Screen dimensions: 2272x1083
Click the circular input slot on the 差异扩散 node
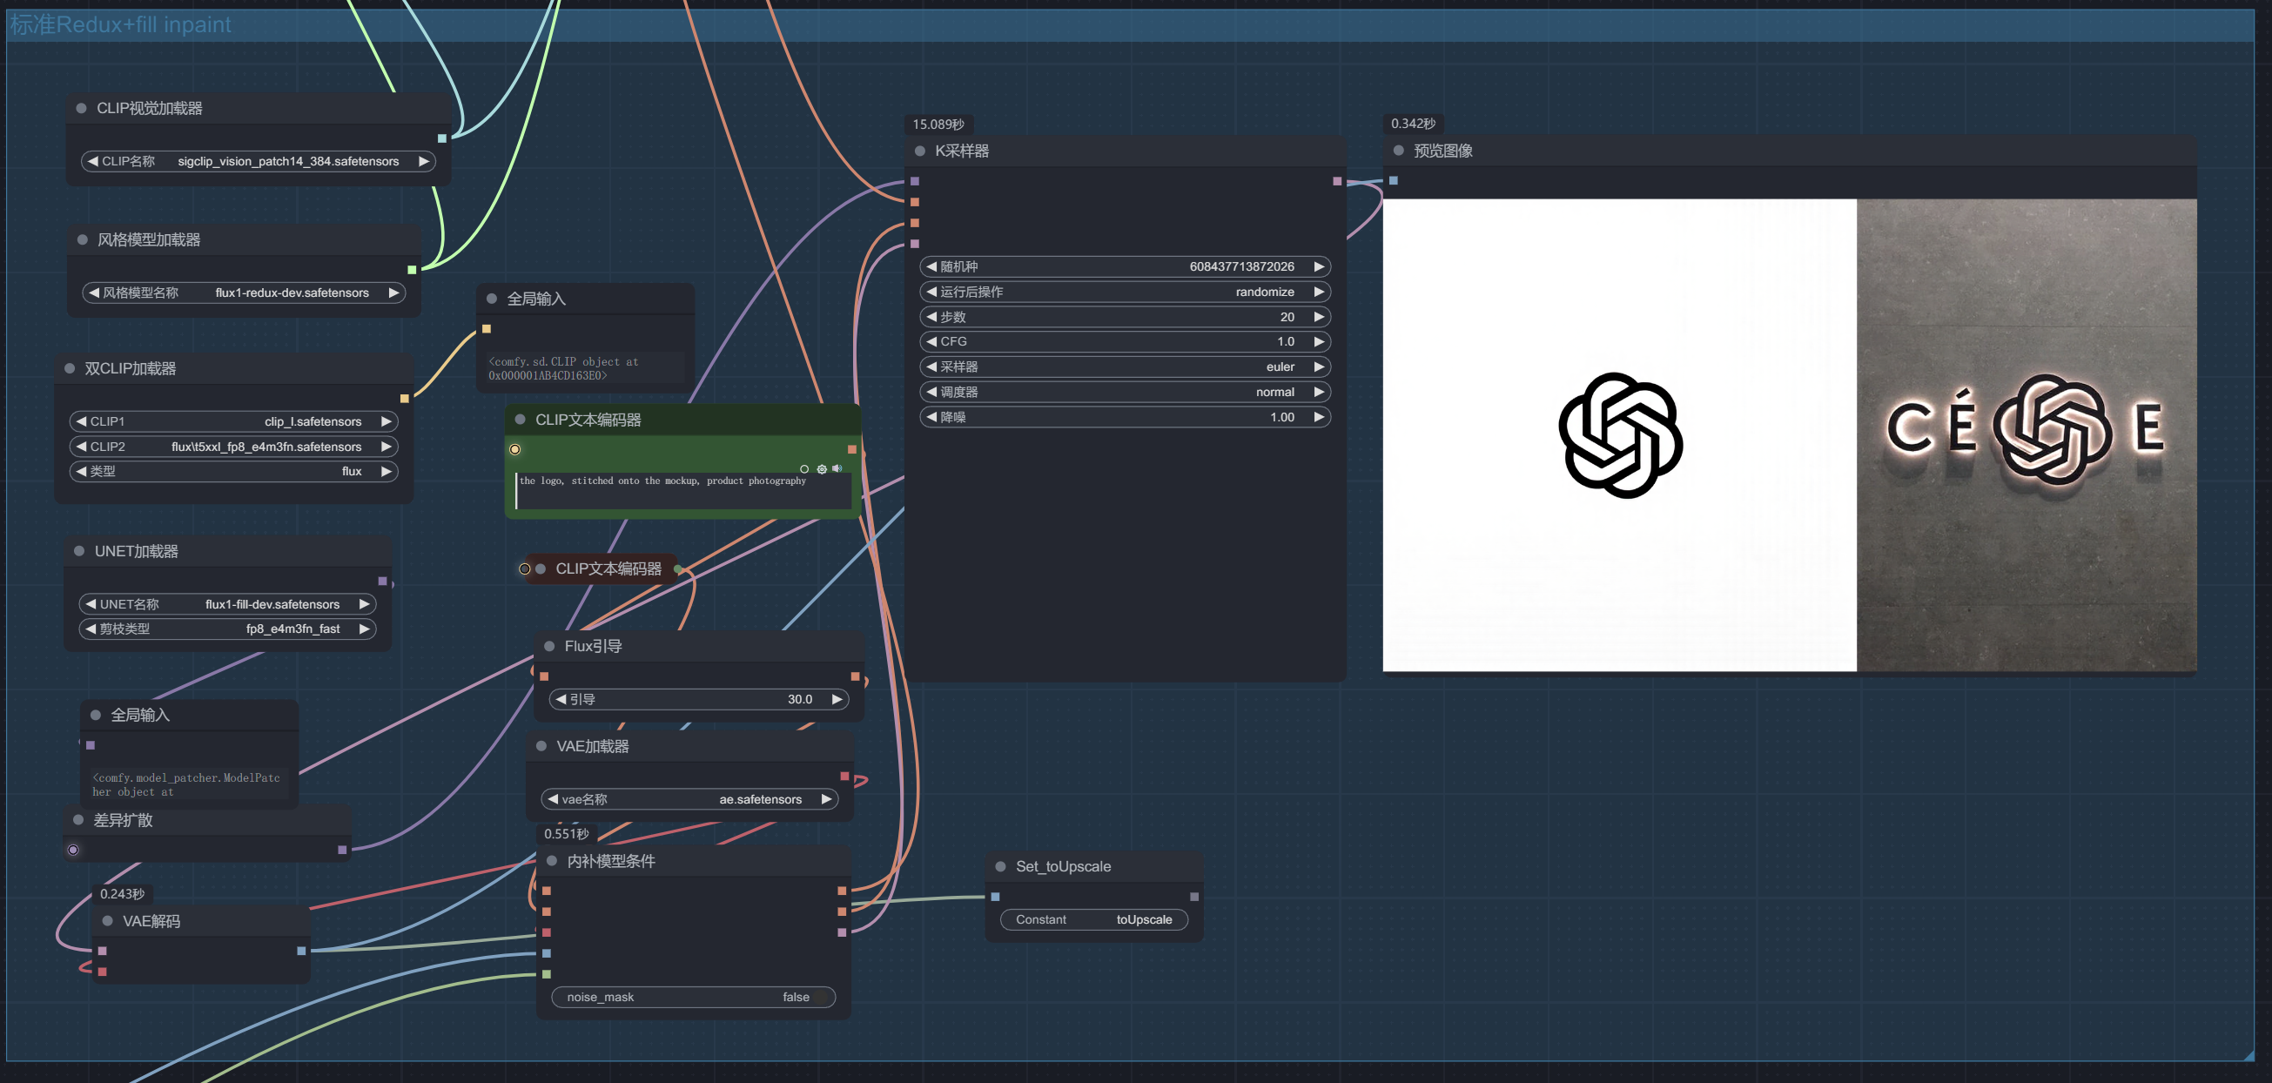[73, 851]
